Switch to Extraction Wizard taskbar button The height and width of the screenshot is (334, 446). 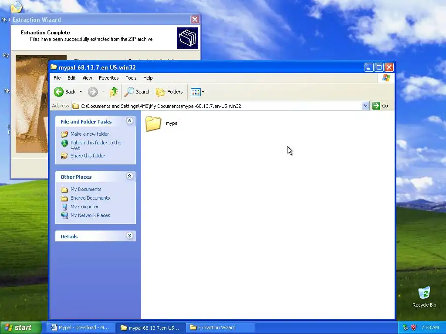220,327
